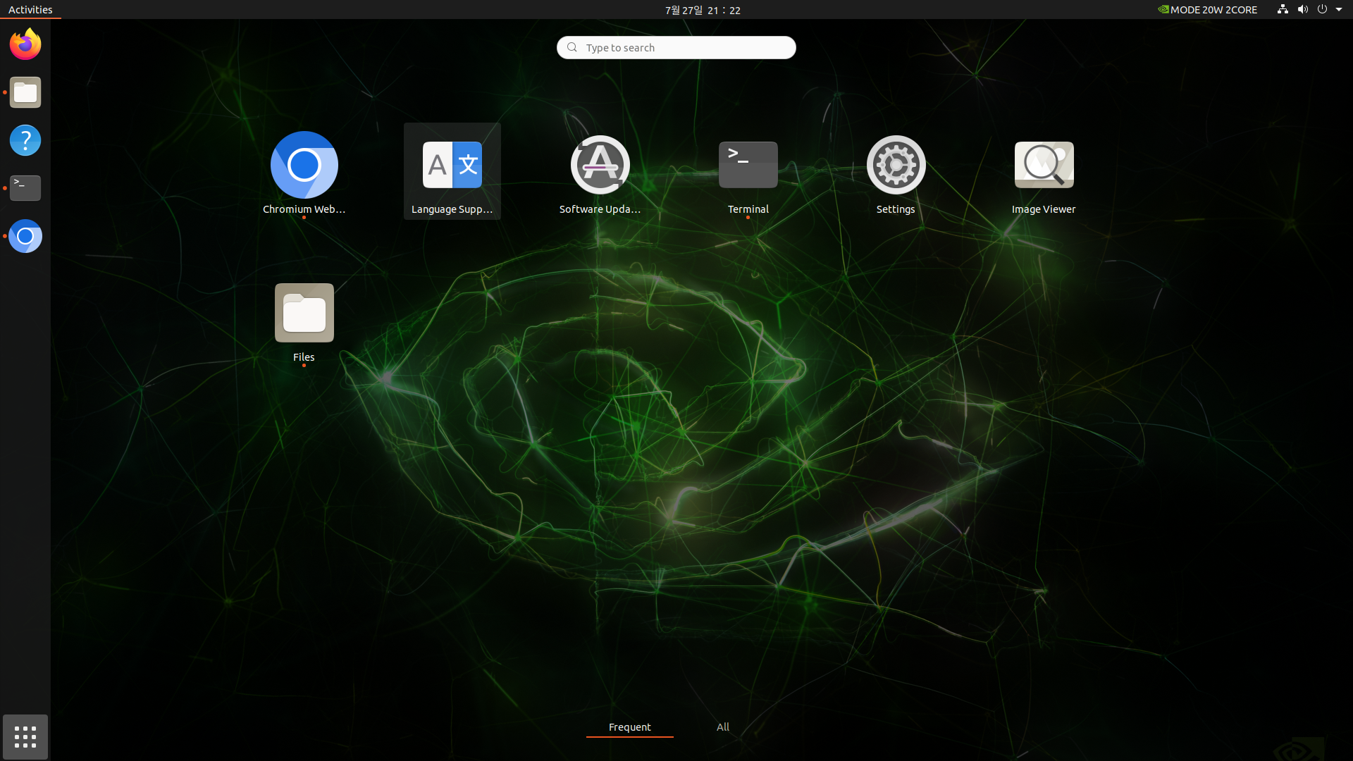Click Firefox icon in the dock

[25, 44]
